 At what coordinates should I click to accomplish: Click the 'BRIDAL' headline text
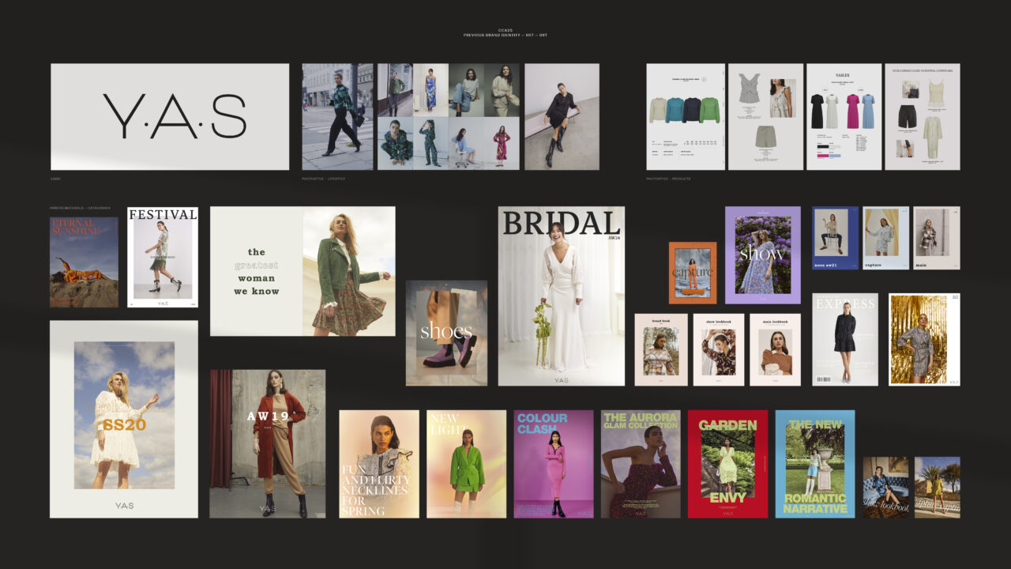click(x=561, y=223)
